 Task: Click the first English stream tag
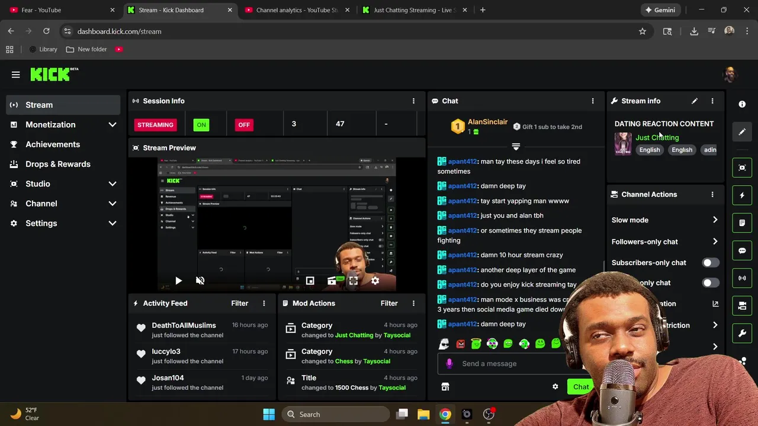[650, 150]
